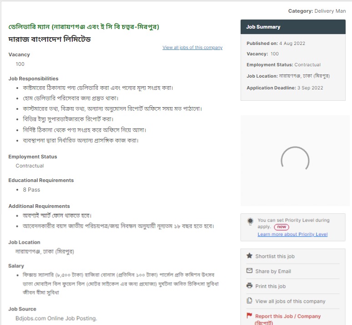Click Bdjobs.com Online Job Posting text
Screen dimensions: 352x325
(x=56, y=318)
